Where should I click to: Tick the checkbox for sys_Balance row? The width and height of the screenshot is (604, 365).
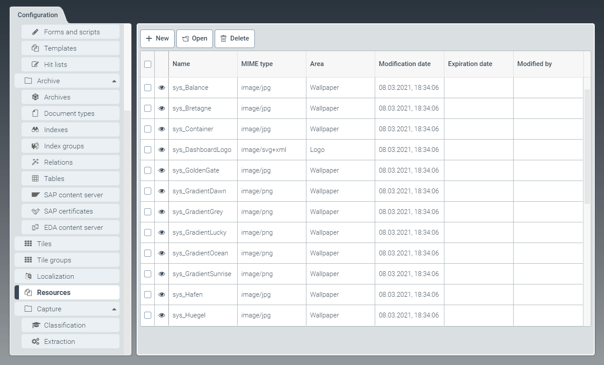click(148, 88)
